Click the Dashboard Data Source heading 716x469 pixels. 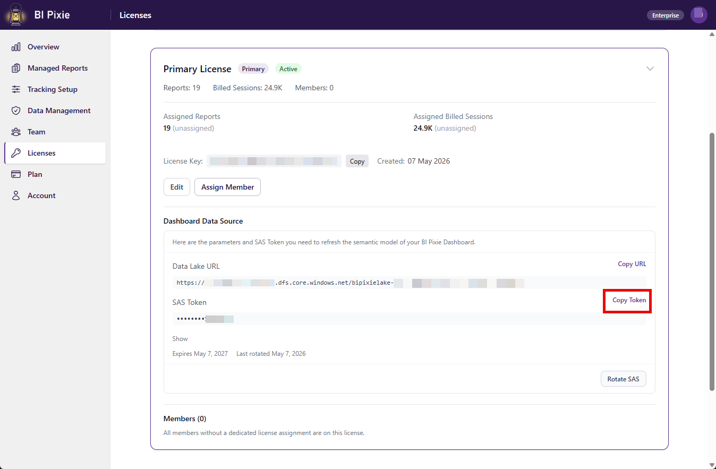203,221
